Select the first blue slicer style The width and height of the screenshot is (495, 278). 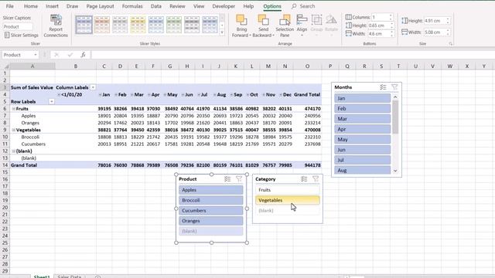84,25
